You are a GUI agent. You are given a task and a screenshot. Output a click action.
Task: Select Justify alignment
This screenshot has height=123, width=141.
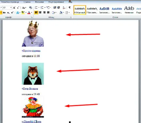pyautogui.click(x=48, y=13)
